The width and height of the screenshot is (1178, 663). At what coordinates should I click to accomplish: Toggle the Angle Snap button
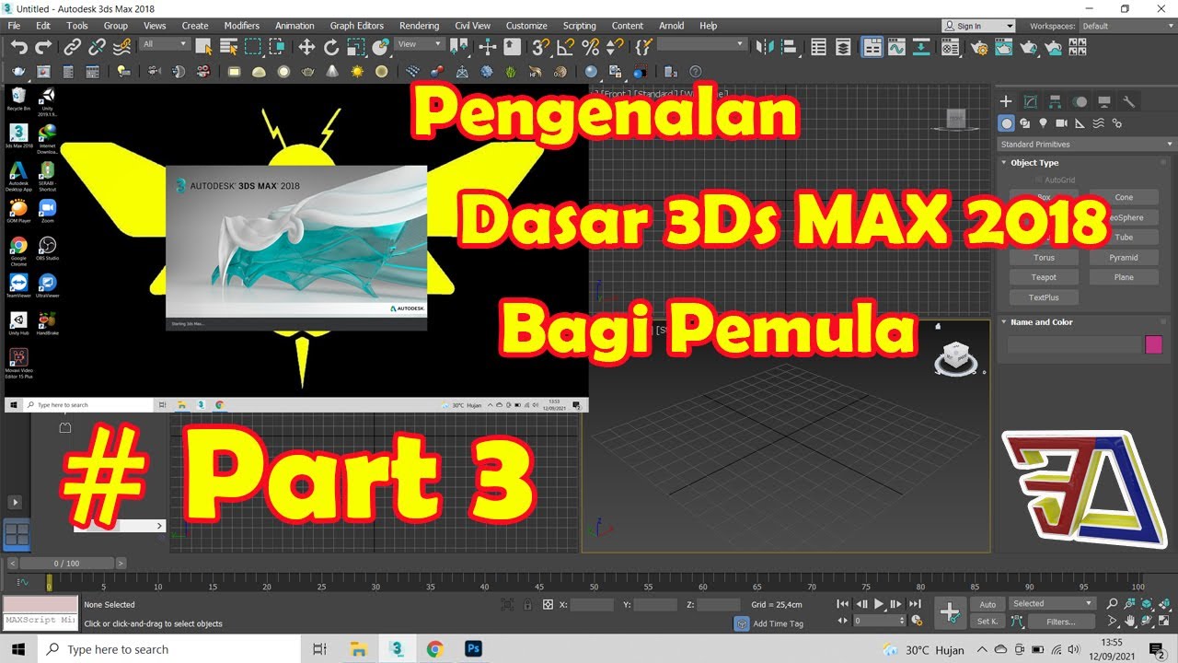(567, 46)
